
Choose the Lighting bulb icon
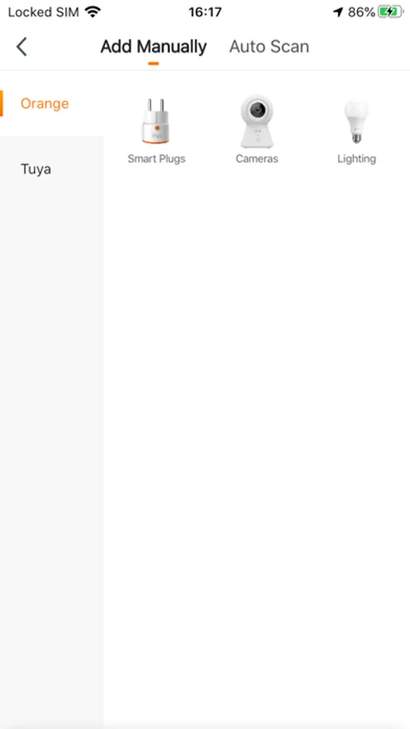pos(356,122)
